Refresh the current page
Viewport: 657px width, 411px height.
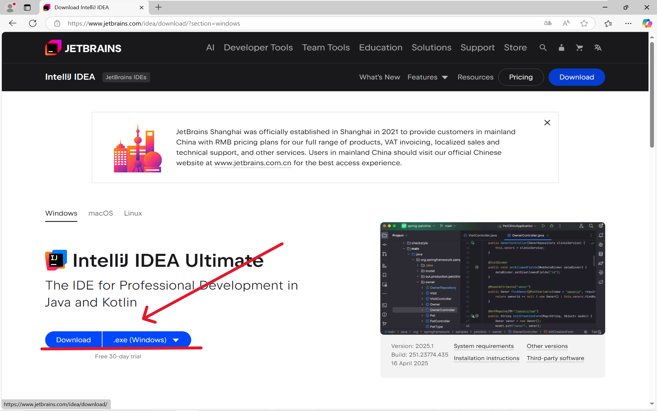coord(32,23)
